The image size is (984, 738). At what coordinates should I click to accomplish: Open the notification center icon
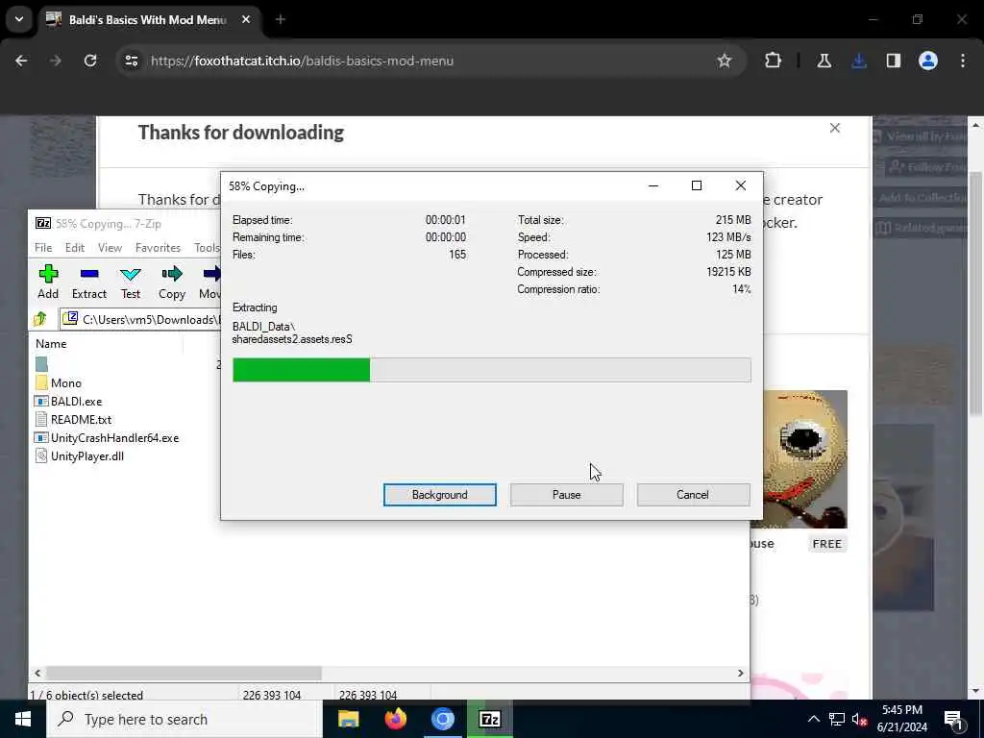[x=954, y=720]
